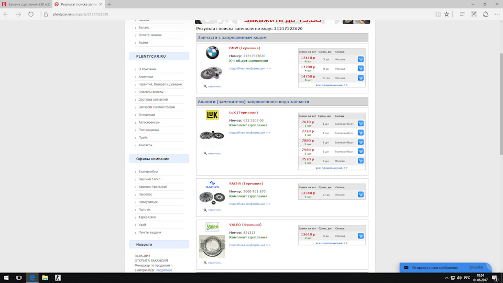Open Способы оплаты menu item

coord(151,92)
